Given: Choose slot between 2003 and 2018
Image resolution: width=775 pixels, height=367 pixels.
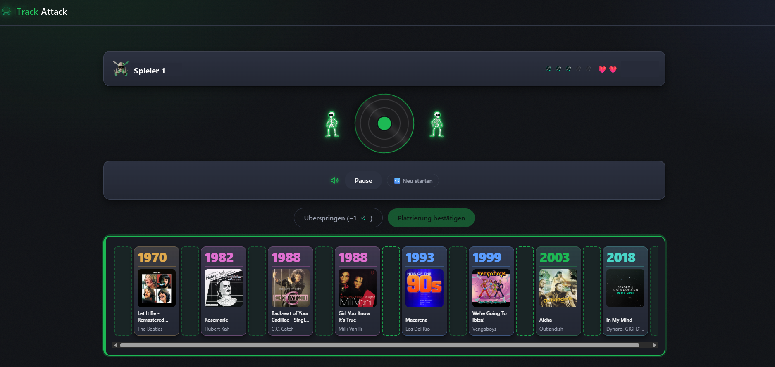Looking at the screenshot, I should click(592, 291).
